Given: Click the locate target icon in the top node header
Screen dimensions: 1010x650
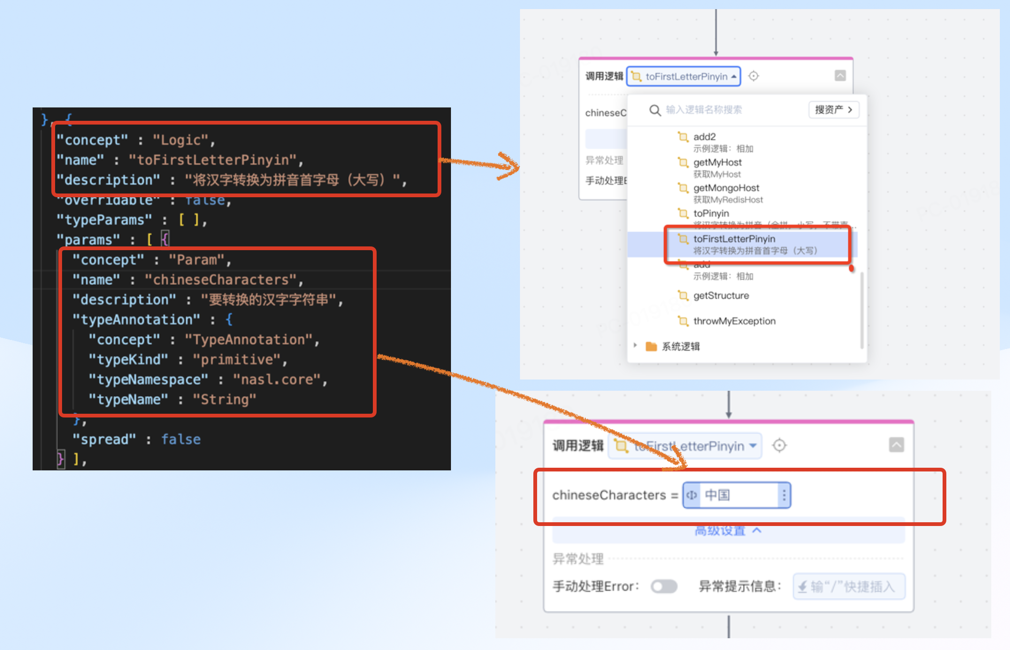Looking at the screenshot, I should 753,76.
